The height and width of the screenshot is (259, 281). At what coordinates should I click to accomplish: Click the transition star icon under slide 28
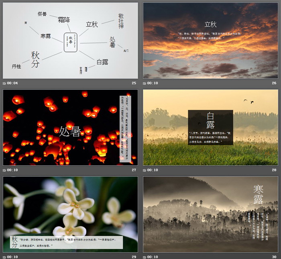pos(145,170)
